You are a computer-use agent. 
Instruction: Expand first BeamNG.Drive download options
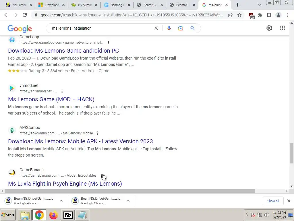61,201
